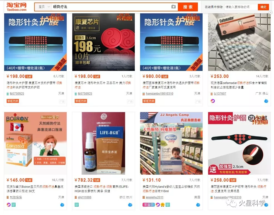This screenshot has width=274, height=215.
Task: Click the orange 搜索 button
Action: 188,7
